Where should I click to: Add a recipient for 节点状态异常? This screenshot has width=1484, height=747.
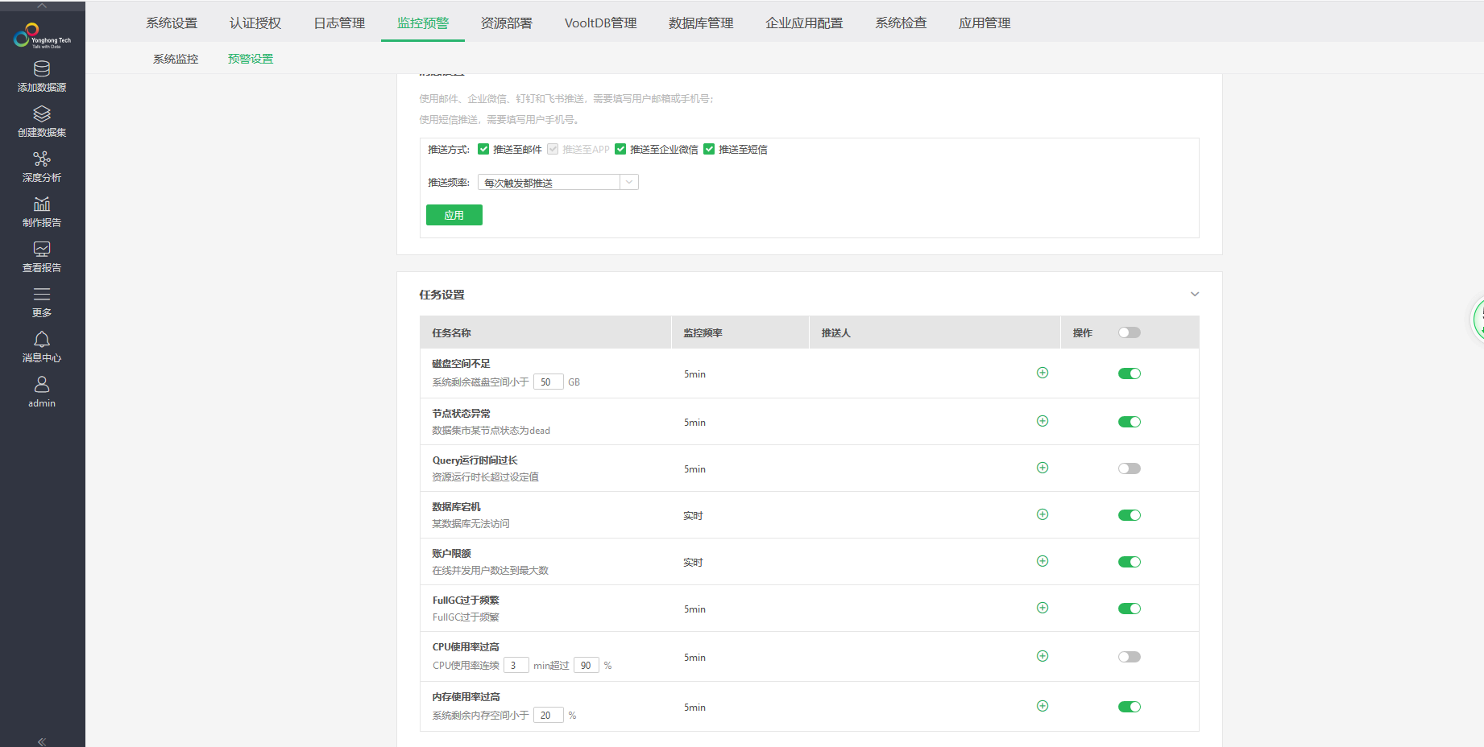point(1043,421)
